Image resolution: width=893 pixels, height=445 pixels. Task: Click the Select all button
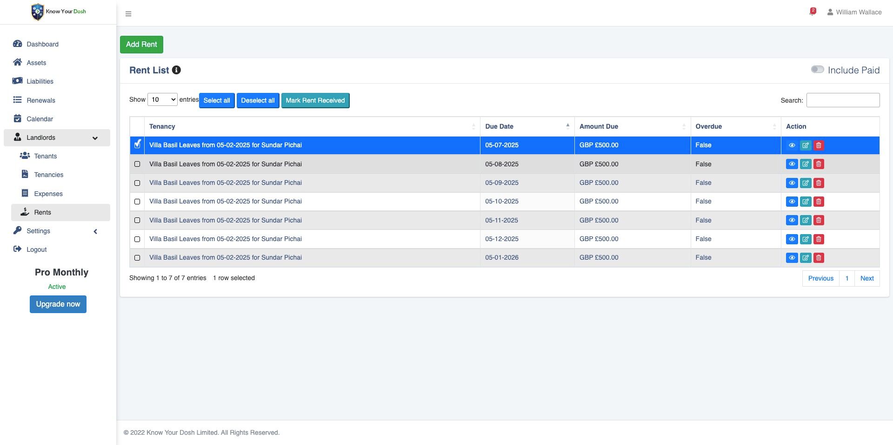217,100
